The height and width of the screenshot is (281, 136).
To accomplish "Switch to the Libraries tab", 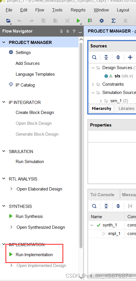I will 126,109.
